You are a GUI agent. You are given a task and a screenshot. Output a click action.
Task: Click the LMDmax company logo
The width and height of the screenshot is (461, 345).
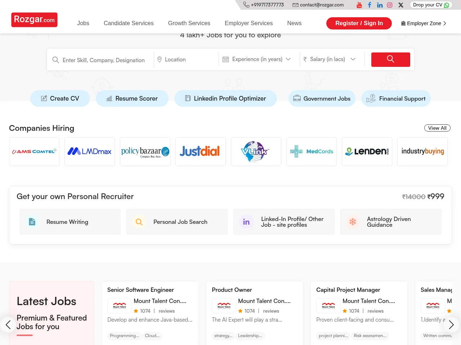tap(90, 152)
